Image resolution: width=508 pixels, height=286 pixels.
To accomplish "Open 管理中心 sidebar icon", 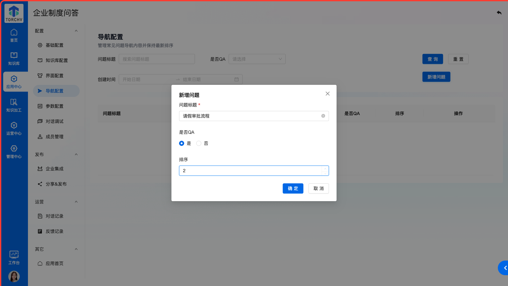I will pos(14,152).
